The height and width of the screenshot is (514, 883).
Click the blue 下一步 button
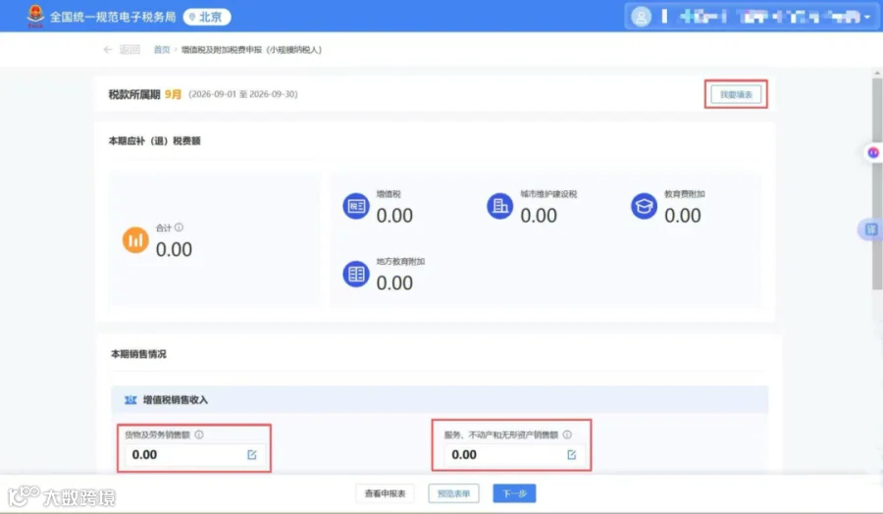[514, 493]
